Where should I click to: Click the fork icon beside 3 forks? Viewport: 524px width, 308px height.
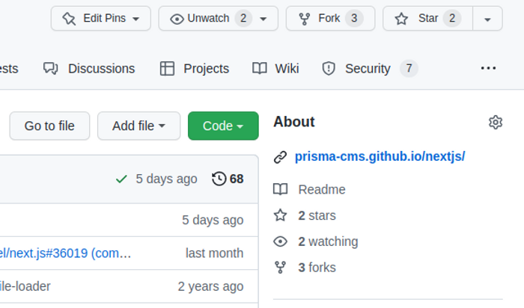281,268
